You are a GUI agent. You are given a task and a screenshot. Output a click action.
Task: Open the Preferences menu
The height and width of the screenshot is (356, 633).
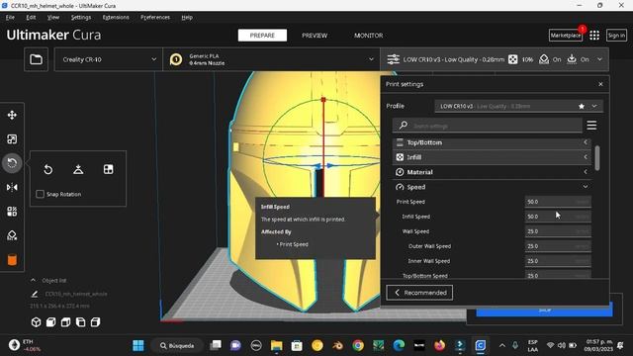155,18
